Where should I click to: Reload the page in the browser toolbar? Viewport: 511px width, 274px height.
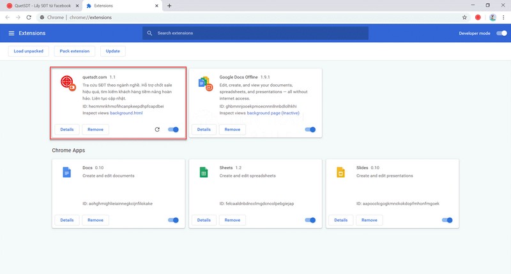29,17
